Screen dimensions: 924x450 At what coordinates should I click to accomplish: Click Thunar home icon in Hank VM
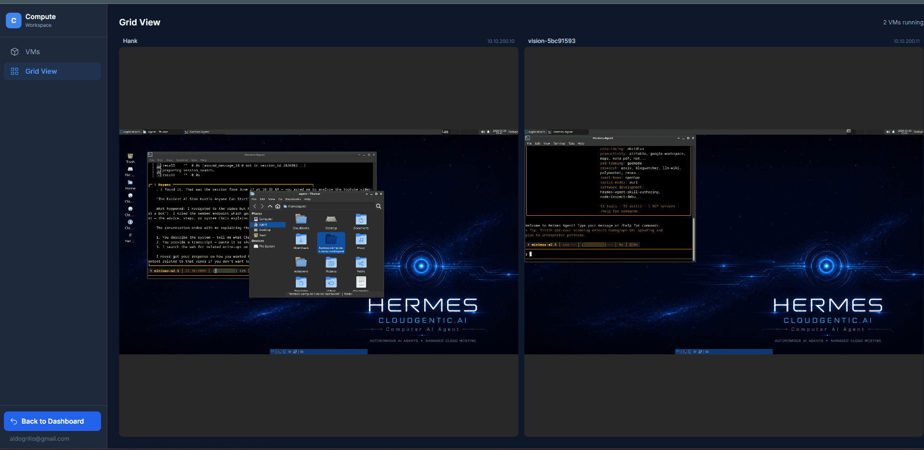[278, 206]
